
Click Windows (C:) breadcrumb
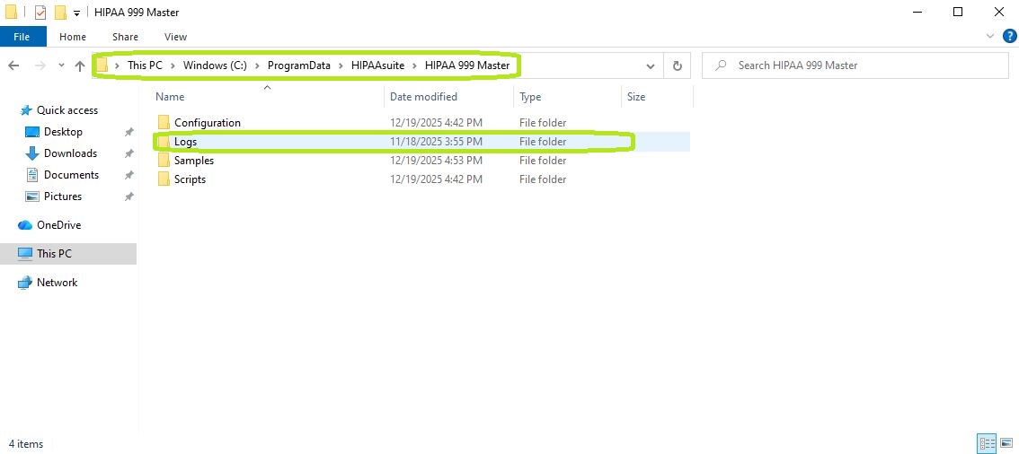tap(215, 65)
